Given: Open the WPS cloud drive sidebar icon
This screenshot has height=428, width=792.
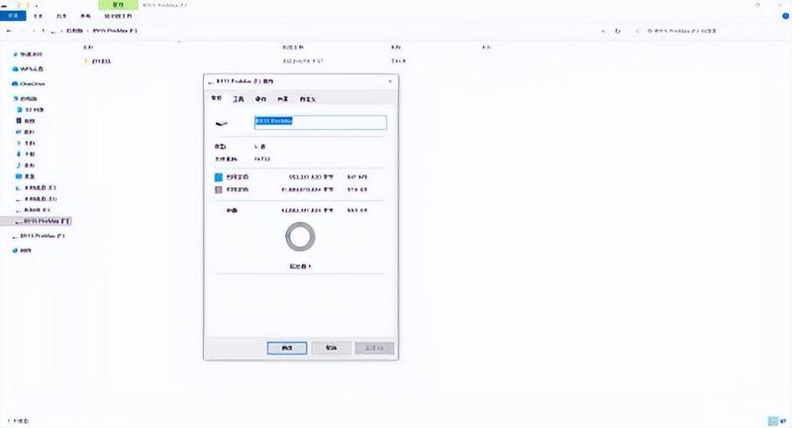Looking at the screenshot, I should coord(15,69).
